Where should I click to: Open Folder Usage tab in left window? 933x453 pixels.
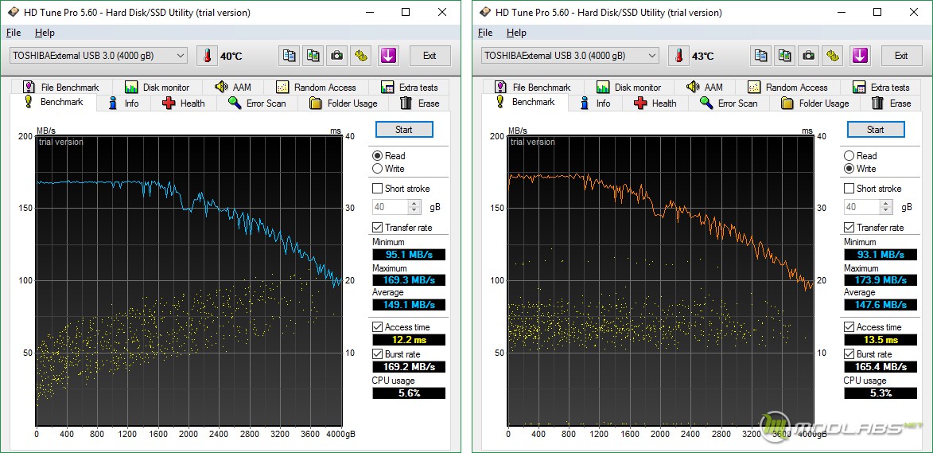(344, 103)
